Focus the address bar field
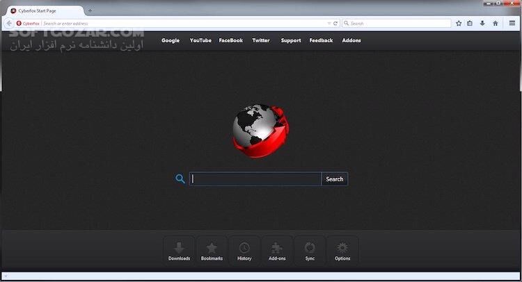 click(x=184, y=23)
